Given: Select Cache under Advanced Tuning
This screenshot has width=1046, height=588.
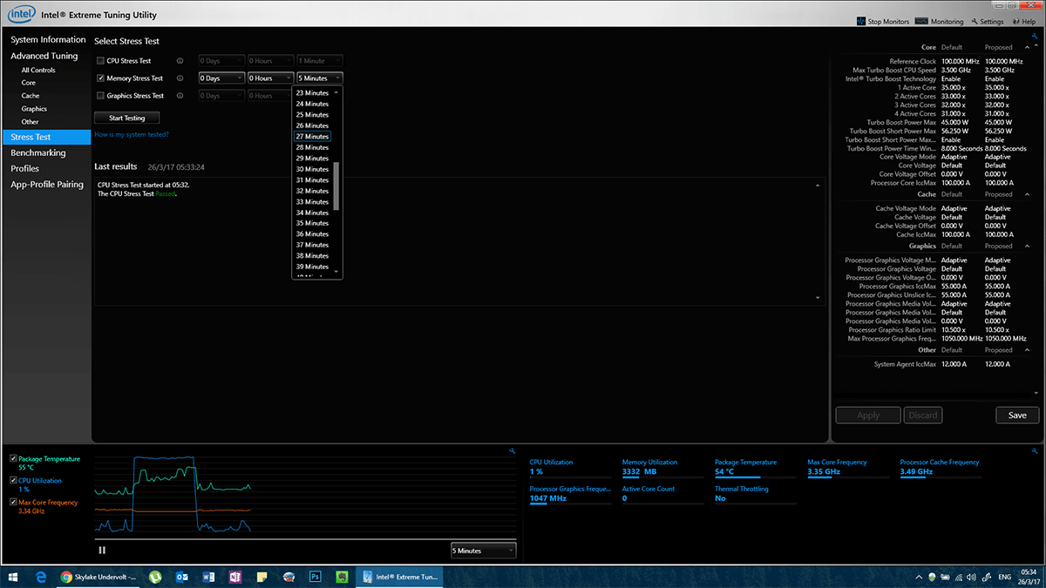Looking at the screenshot, I should coord(31,96).
